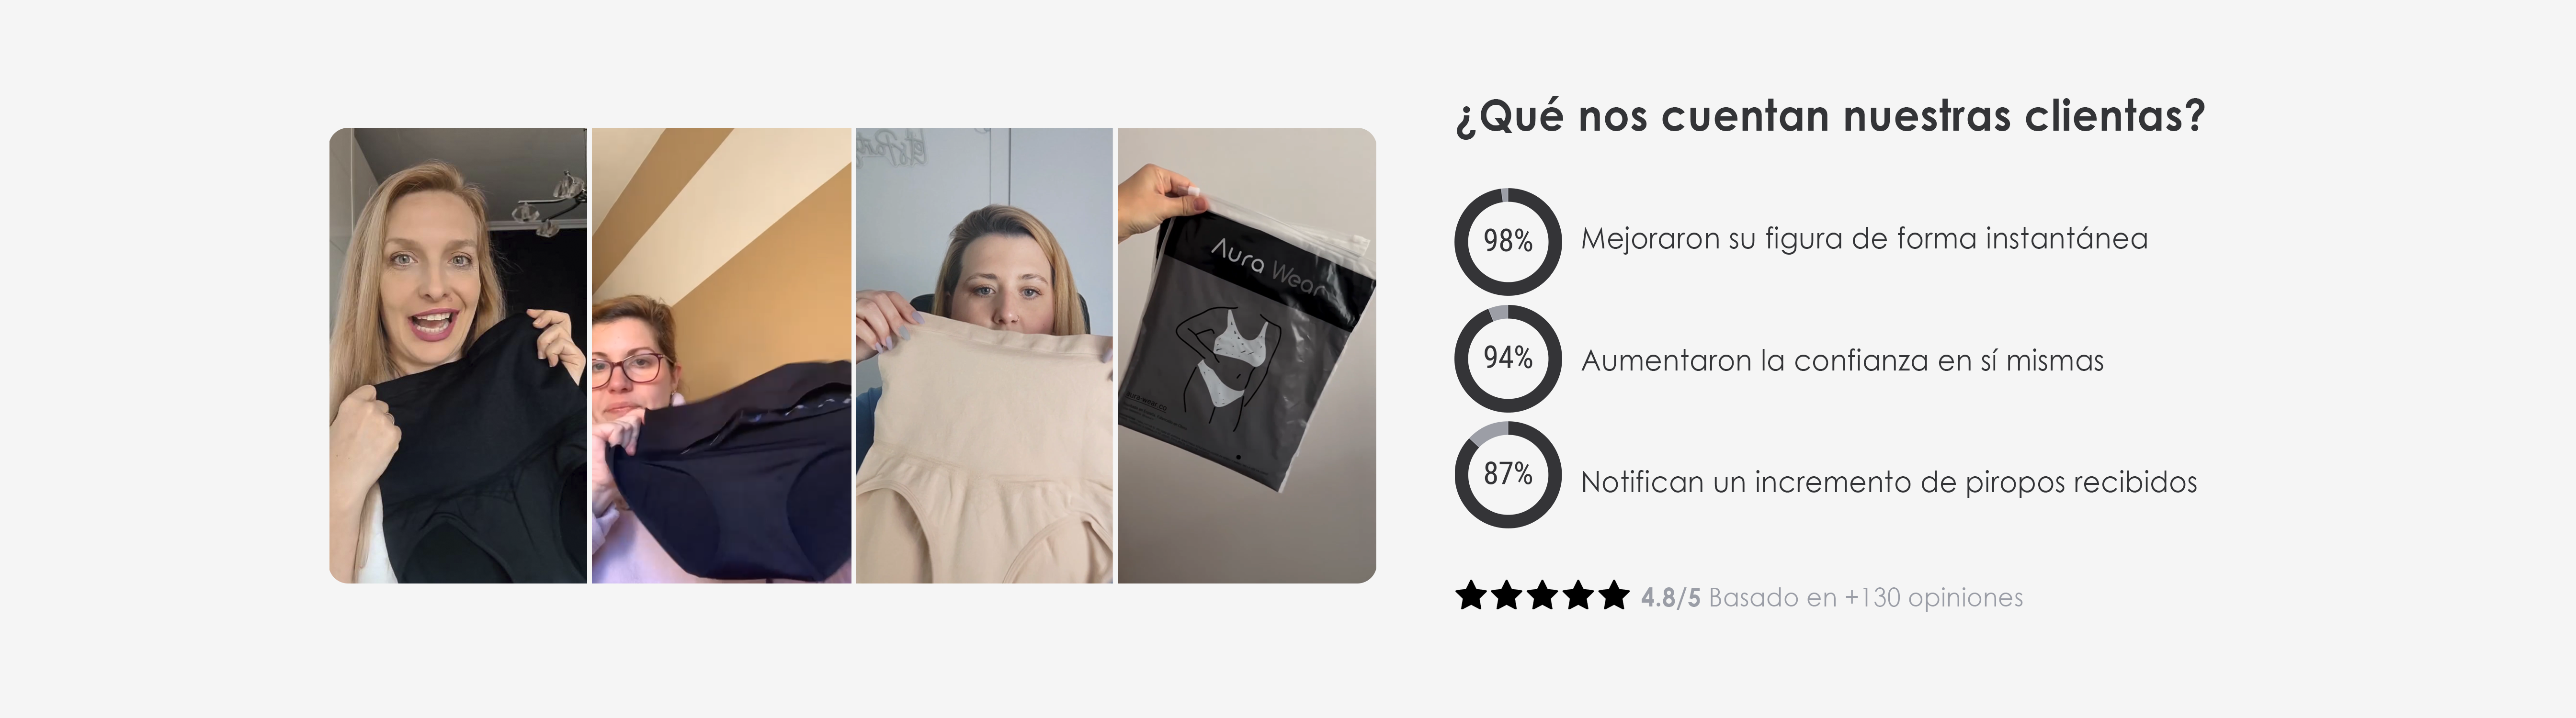Click the second rating star
The height and width of the screenshot is (718, 2576).
(x=1507, y=596)
